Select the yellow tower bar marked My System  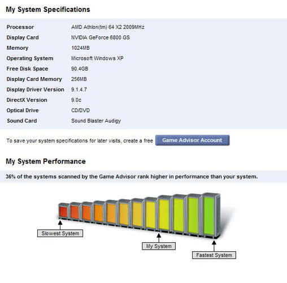(163, 213)
